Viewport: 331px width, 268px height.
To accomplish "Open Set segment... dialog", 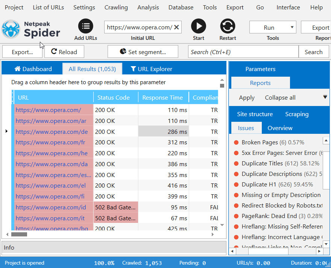I will [143, 52].
